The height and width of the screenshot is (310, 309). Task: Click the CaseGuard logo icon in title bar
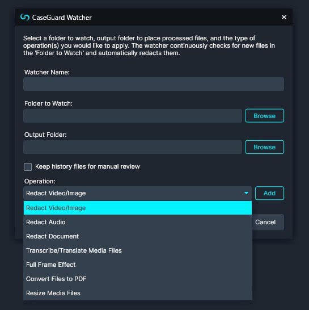[x=25, y=18]
